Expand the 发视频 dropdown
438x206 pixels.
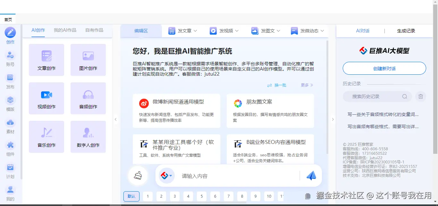coord(224,31)
